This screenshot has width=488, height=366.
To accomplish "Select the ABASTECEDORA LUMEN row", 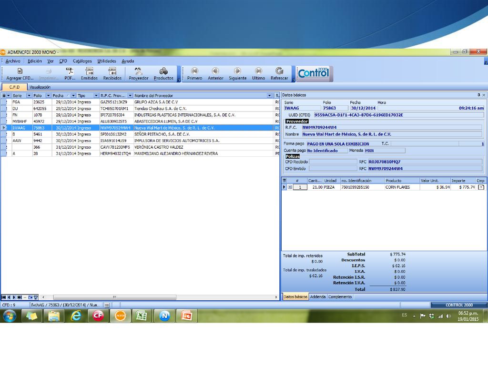I will tap(140, 122).
